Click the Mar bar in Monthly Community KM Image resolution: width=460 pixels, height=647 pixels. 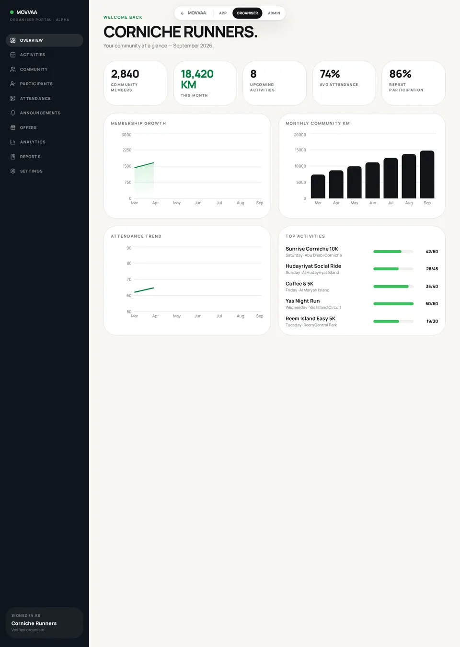(x=318, y=186)
